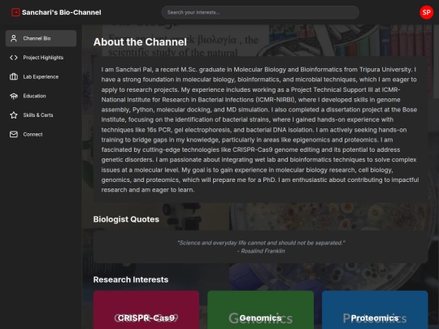Focus the 'Search your interests...' field

pyautogui.click(x=260, y=12)
